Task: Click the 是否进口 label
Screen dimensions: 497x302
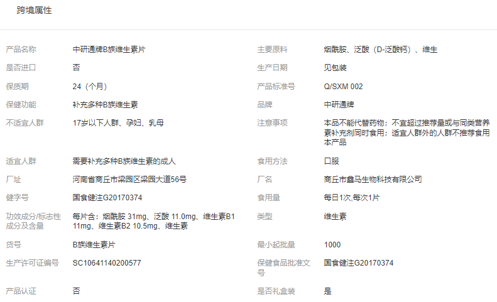Action: click(x=21, y=68)
